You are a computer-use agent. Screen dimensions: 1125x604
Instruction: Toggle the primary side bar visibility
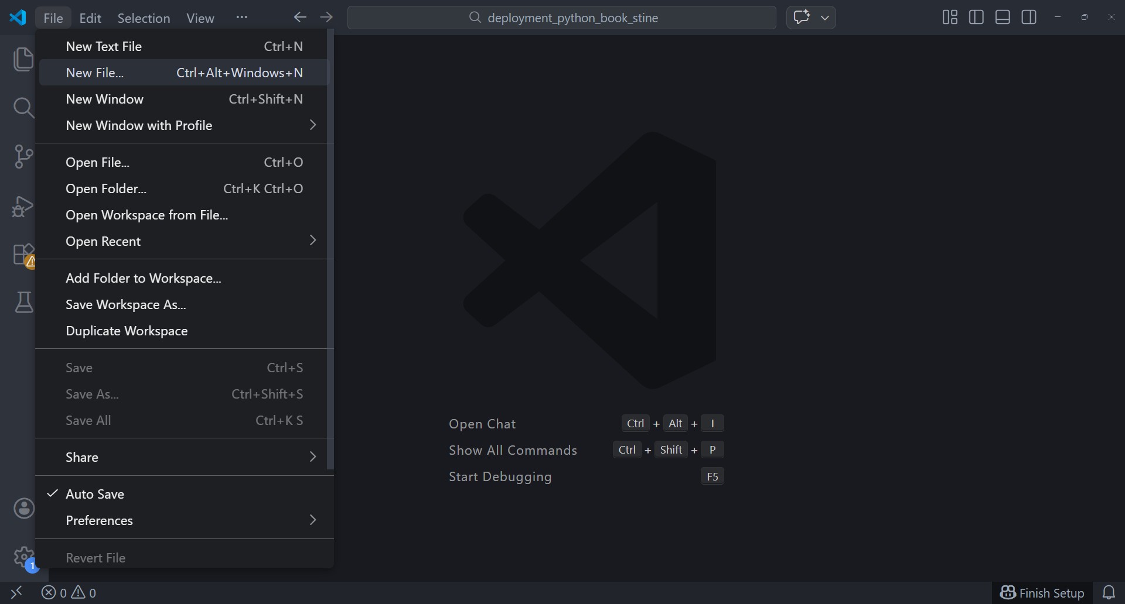(x=976, y=18)
